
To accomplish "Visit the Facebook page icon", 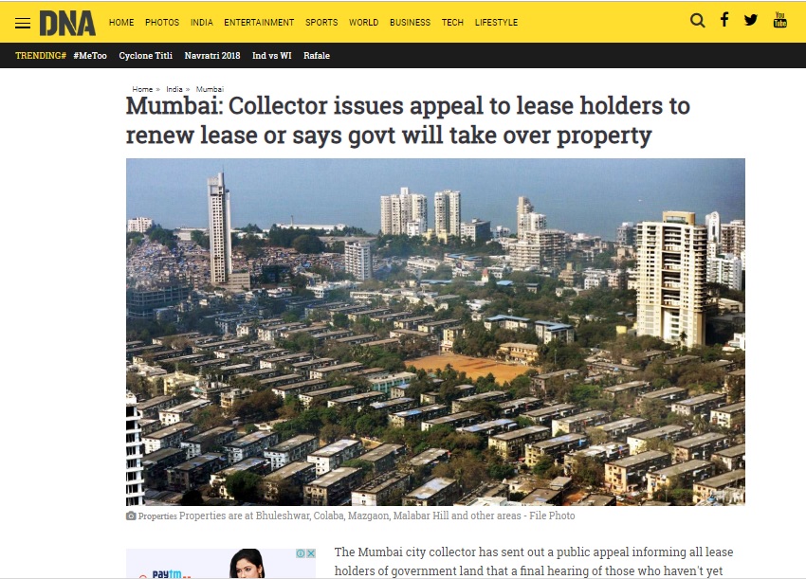I will 724,20.
